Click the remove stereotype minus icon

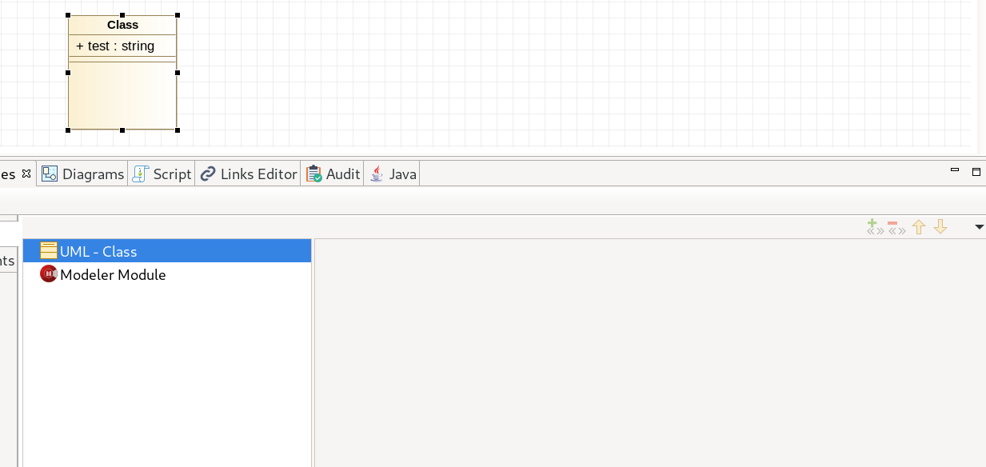(x=896, y=227)
